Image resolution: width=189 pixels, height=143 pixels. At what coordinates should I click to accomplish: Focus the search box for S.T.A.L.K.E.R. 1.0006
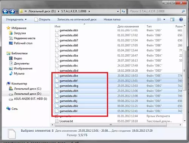(x=155, y=11)
